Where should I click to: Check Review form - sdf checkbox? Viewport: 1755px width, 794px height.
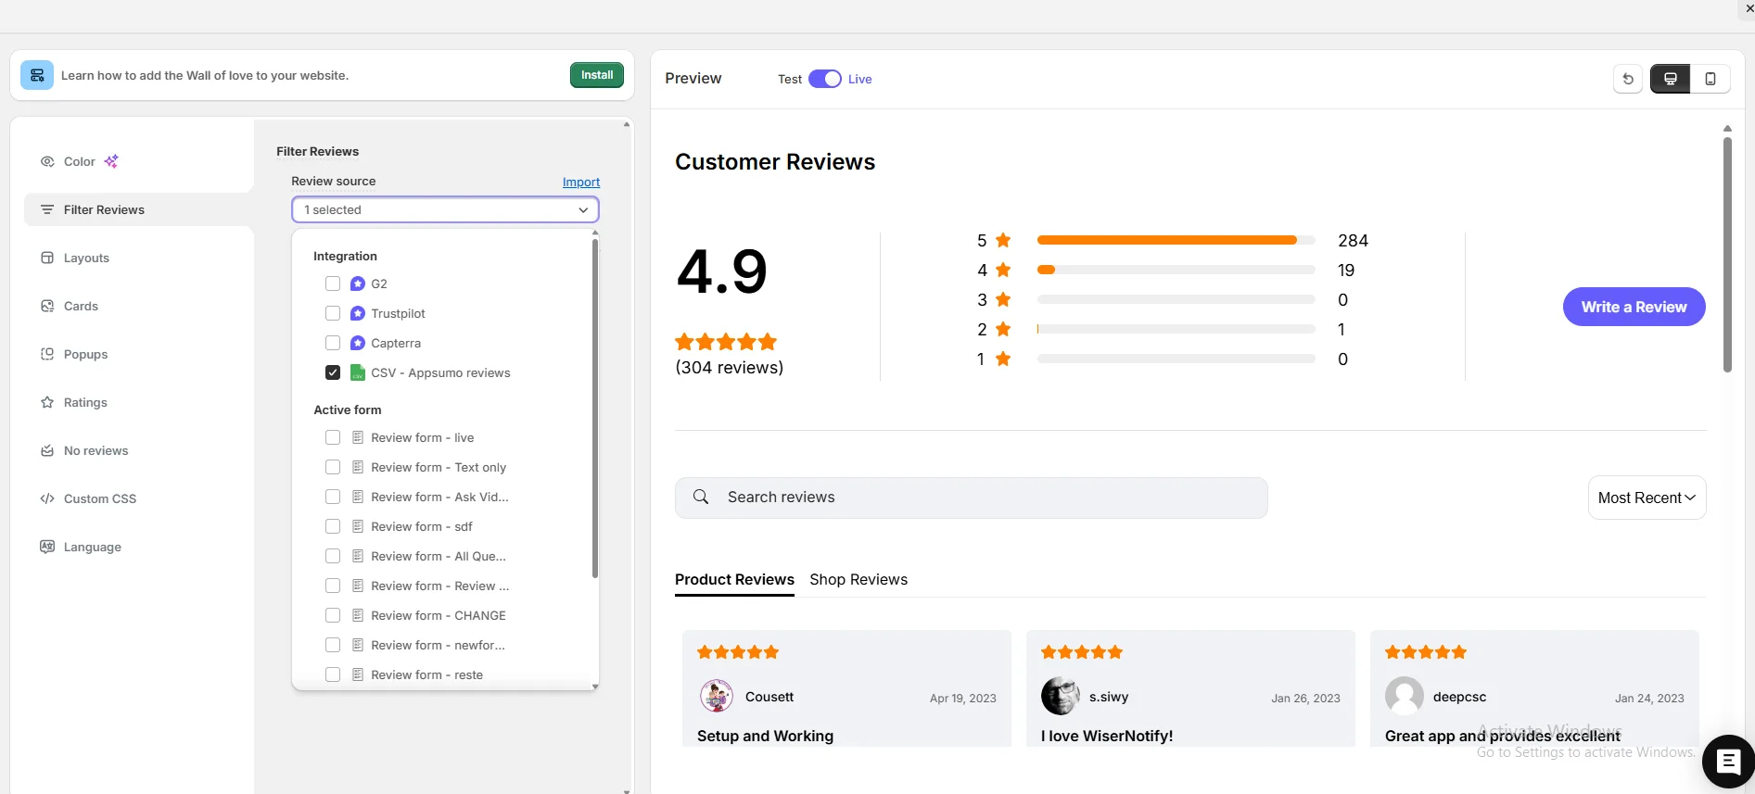(x=333, y=526)
